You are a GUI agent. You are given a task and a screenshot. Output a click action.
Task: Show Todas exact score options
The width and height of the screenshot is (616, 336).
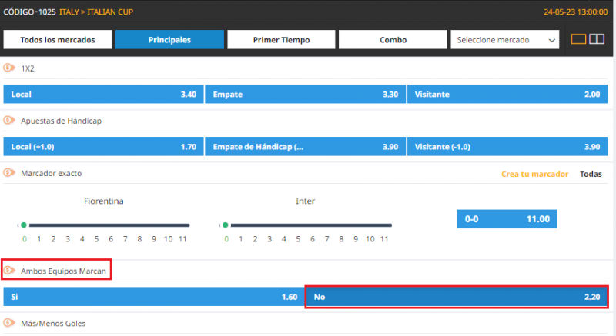point(591,174)
